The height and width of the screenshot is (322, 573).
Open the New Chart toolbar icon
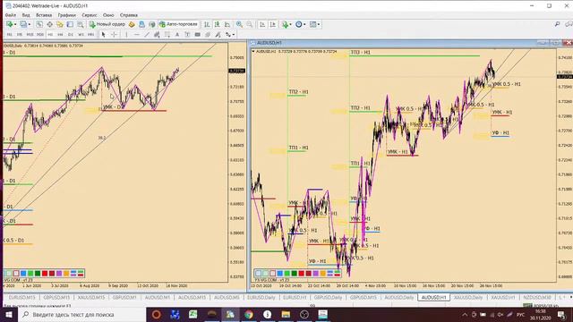tap(9, 24)
